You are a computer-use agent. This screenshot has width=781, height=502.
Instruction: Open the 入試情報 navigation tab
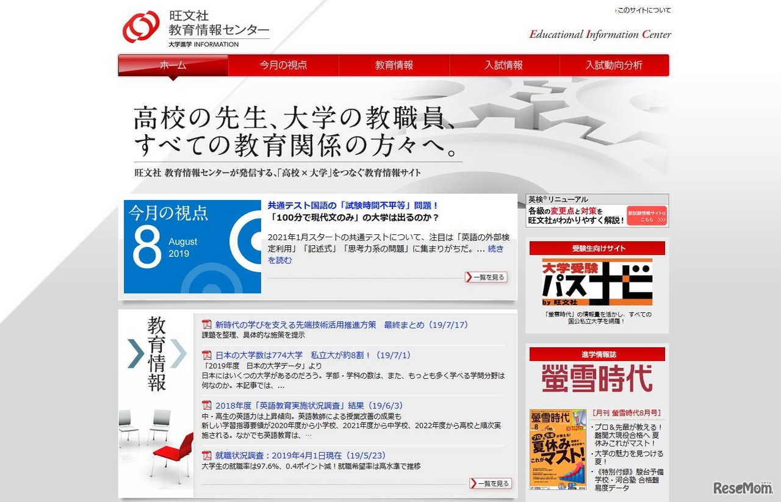tap(503, 65)
